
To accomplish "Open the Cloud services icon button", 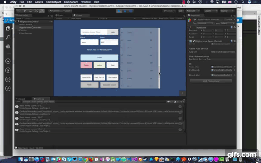I will pos(181,11).
